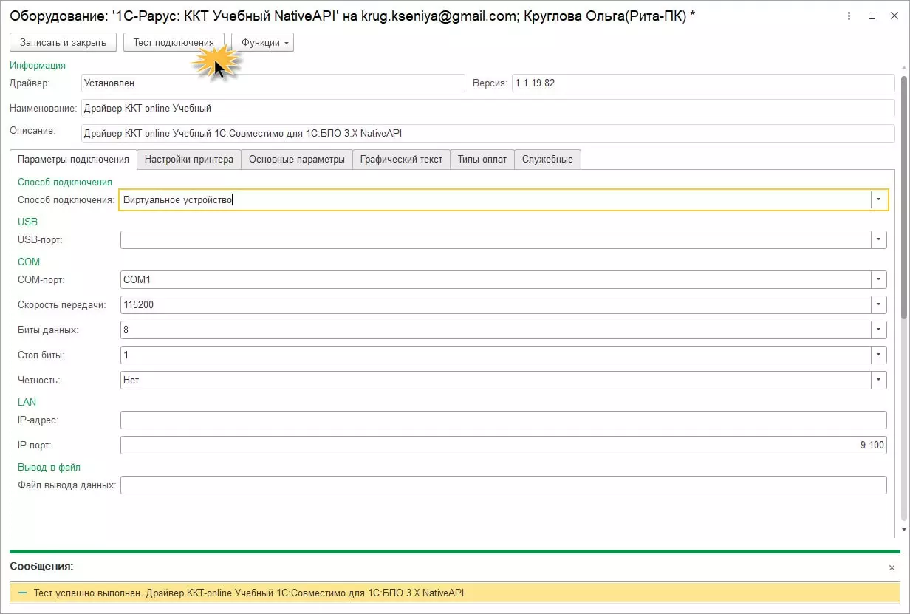Click the Описание field
This screenshot has width=910, height=614.
(x=488, y=133)
